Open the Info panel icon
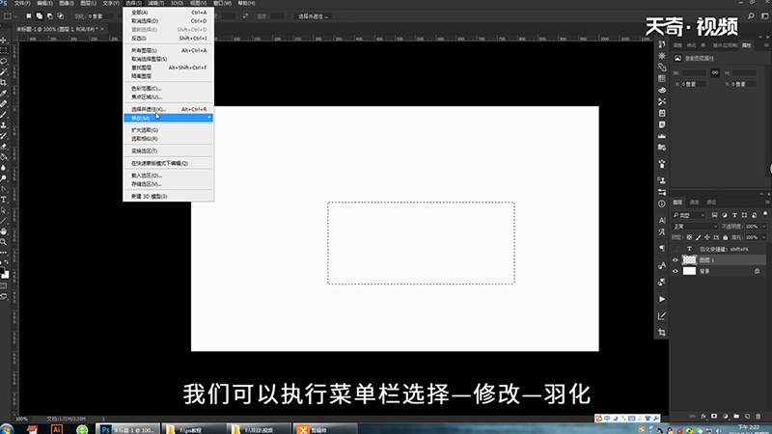 (662, 203)
